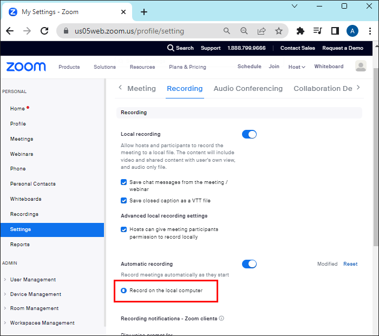Viewport: 379px width, 336px height.
Task: Open a new browser tab with plus
Action: 144,12
